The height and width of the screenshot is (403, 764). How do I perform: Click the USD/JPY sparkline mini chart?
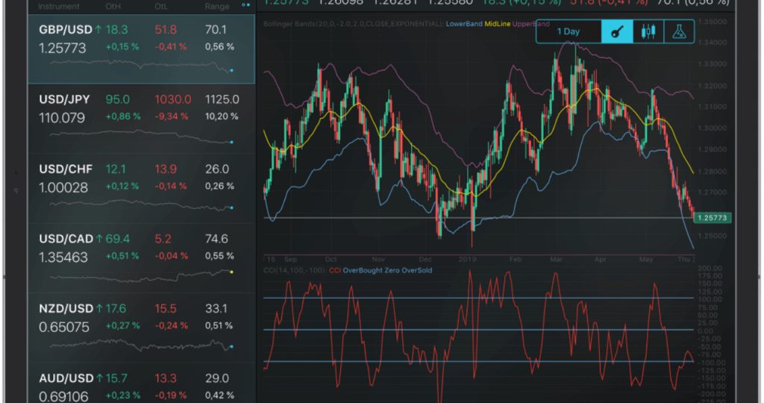coord(141,136)
